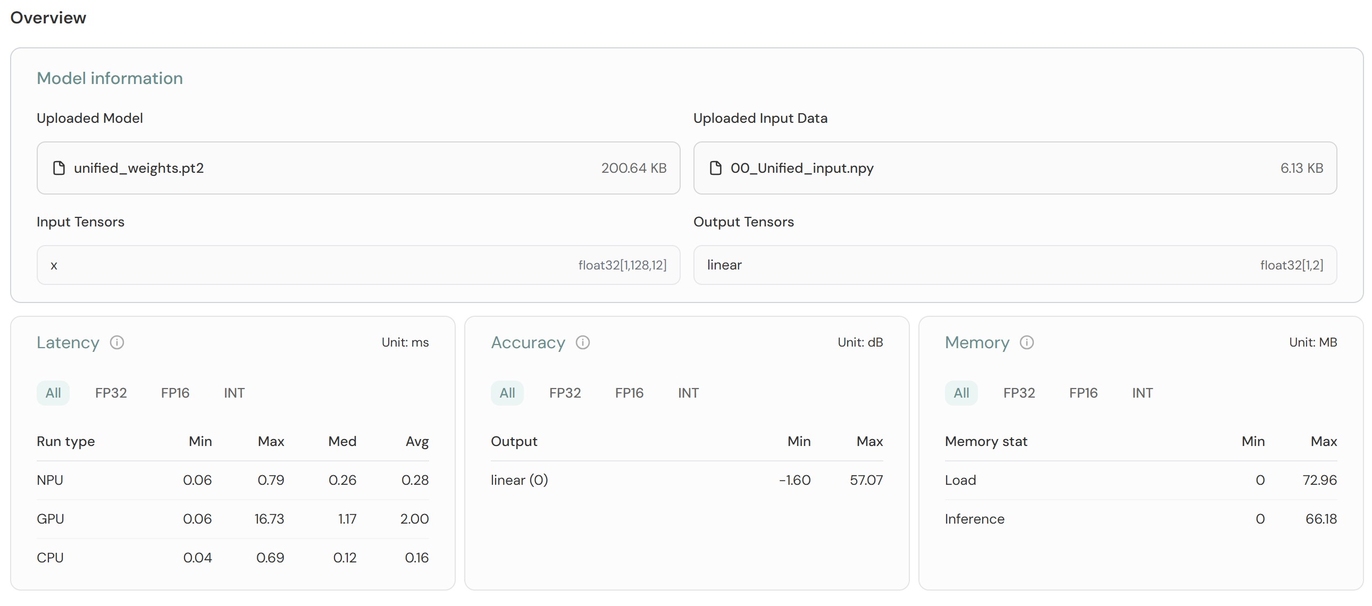Select the FP16 tab under Latency

coord(175,393)
